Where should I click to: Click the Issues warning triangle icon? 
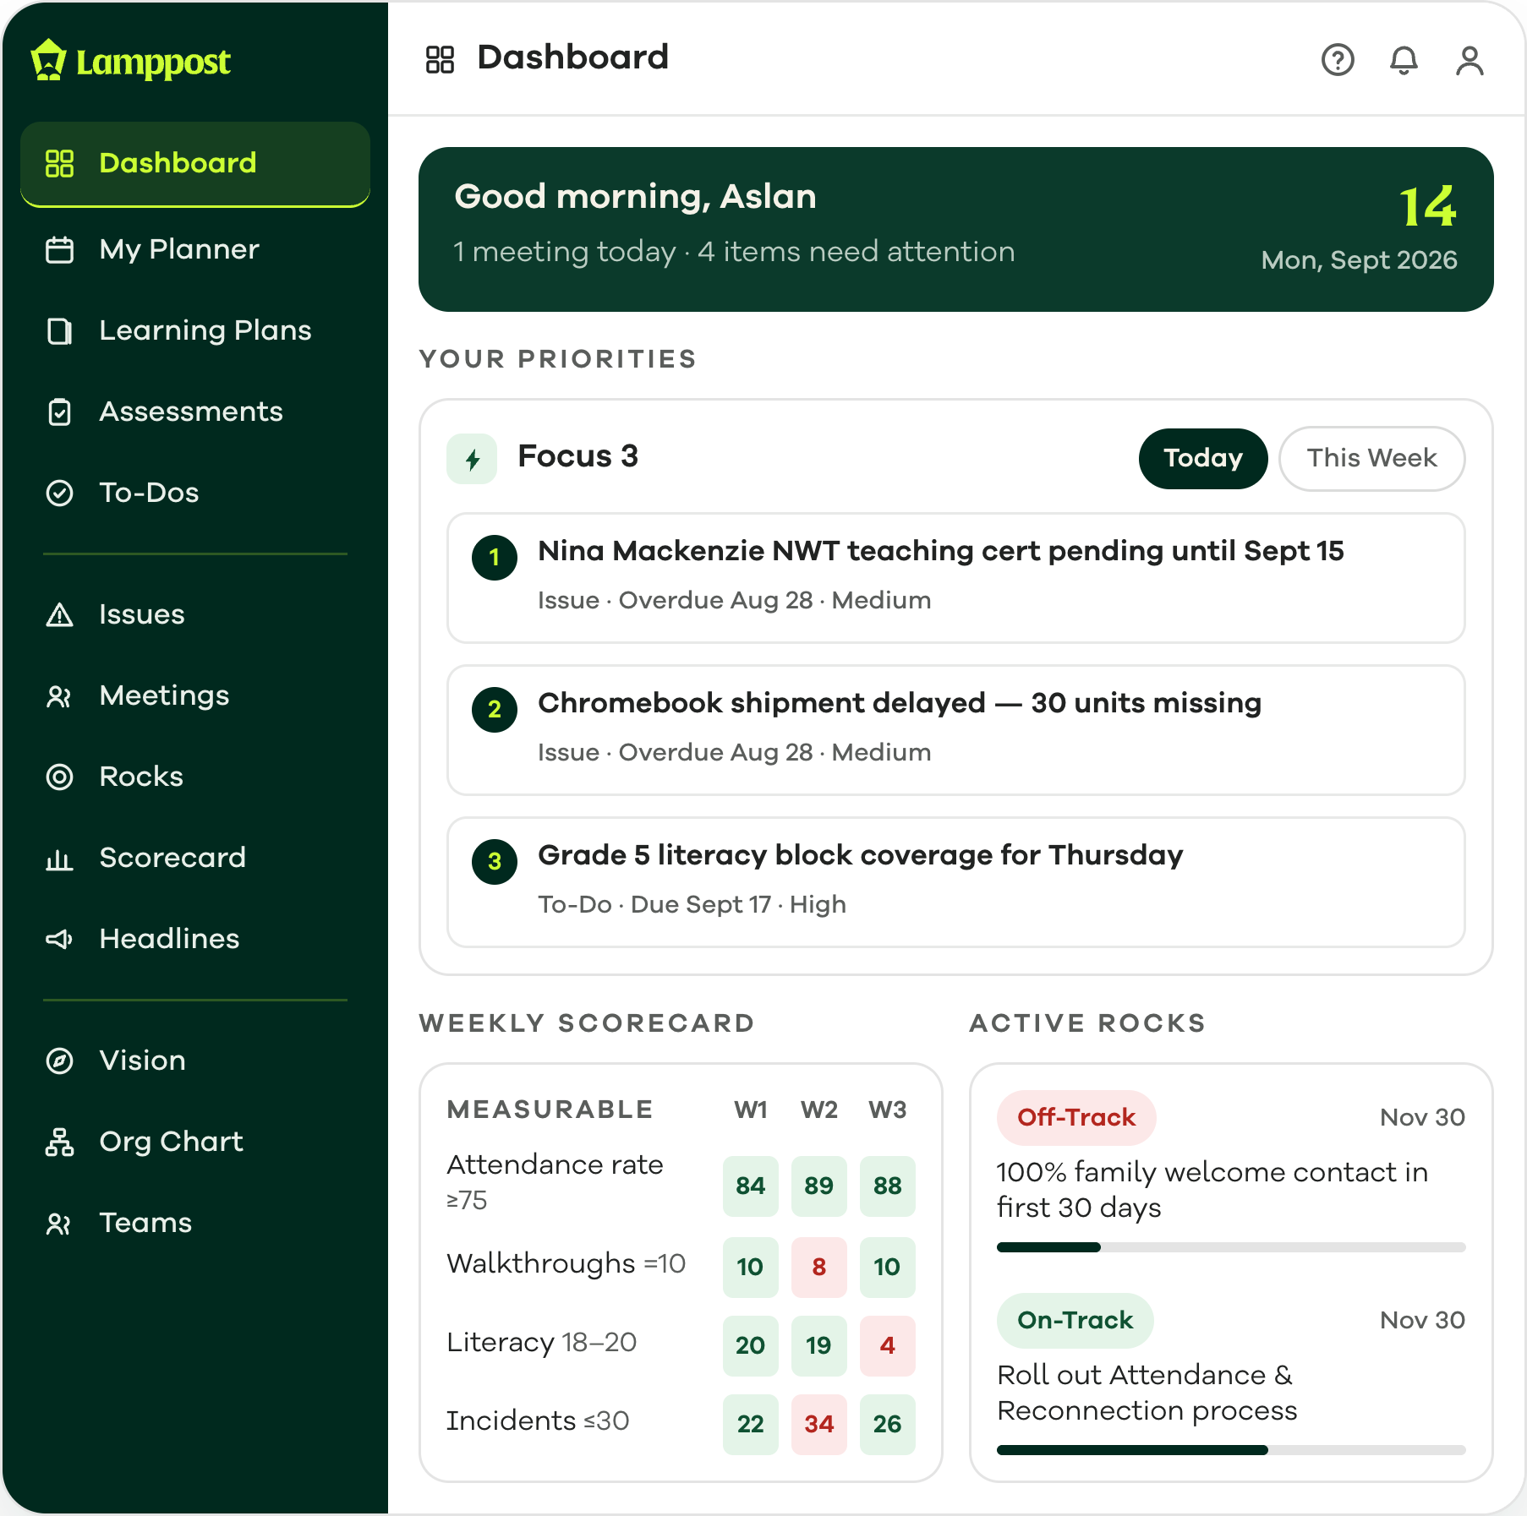coord(59,614)
